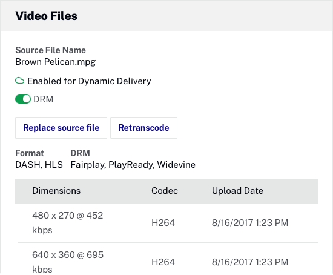Click the Source File Name label
This screenshot has width=333, height=275.
point(50,50)
